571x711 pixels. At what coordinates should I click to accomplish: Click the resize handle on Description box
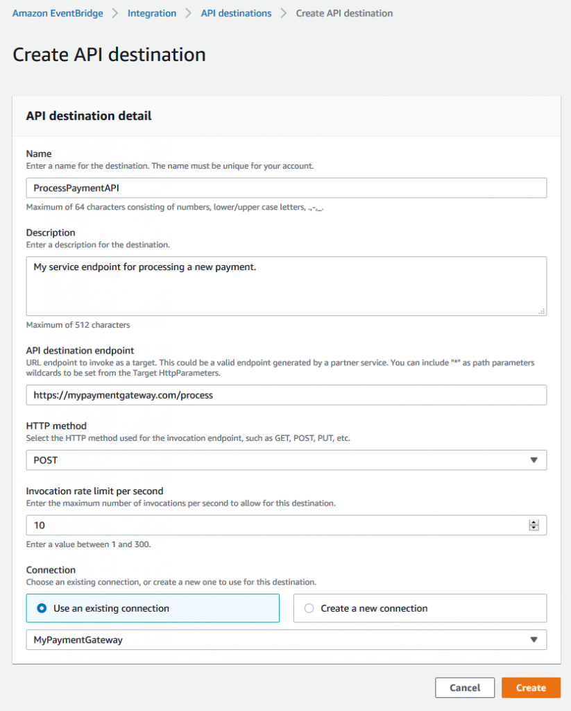pos(543,312)
